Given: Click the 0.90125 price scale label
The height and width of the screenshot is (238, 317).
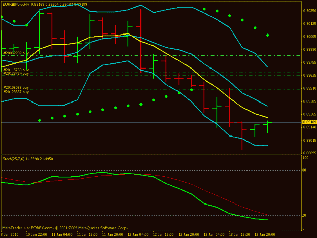Looking at the screenshot, I should coord(310,24).
